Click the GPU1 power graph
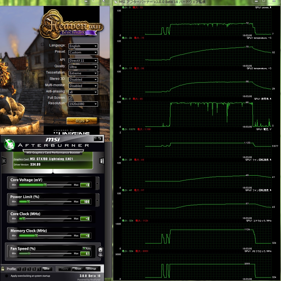Viewport: 281px width, 281px height. pyautogui.click(x=196, y=23)
